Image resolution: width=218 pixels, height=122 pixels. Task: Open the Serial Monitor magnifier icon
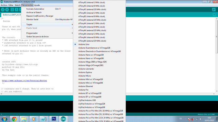coord(214,10)
